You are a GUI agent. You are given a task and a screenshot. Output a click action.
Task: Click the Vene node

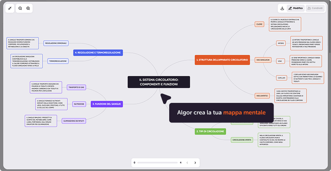[280, 61]
